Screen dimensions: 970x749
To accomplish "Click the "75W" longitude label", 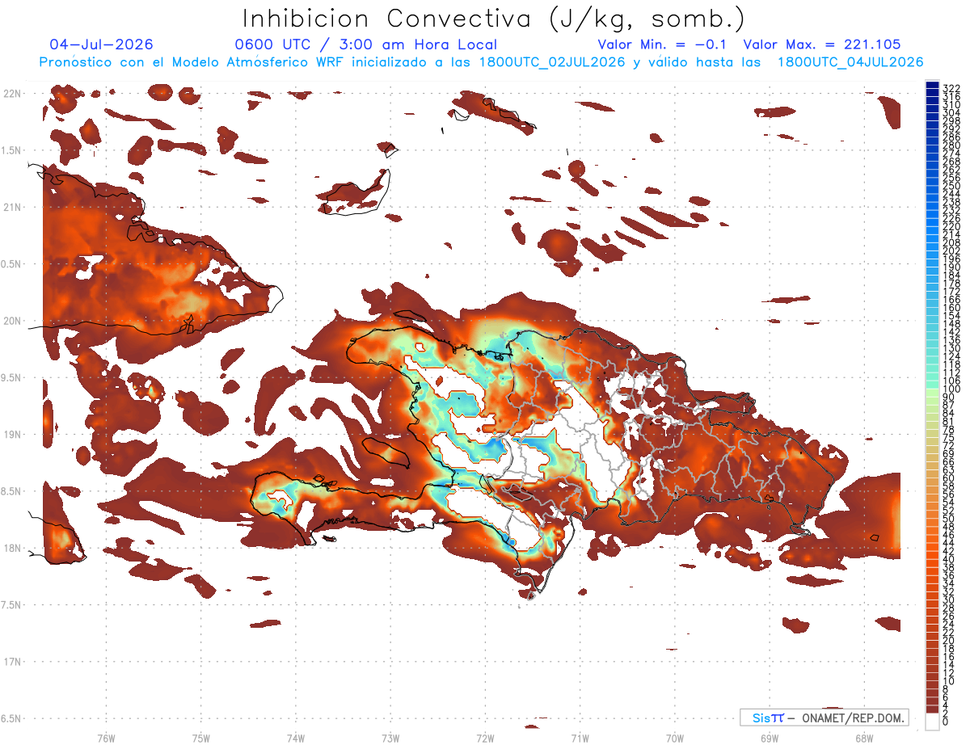I will [x=200, y=738].
